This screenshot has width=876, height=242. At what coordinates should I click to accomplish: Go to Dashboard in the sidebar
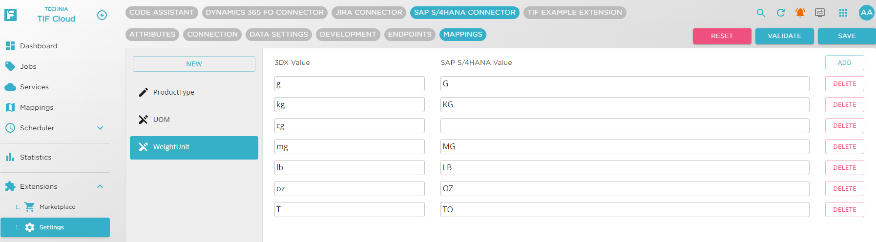[39, 46]
